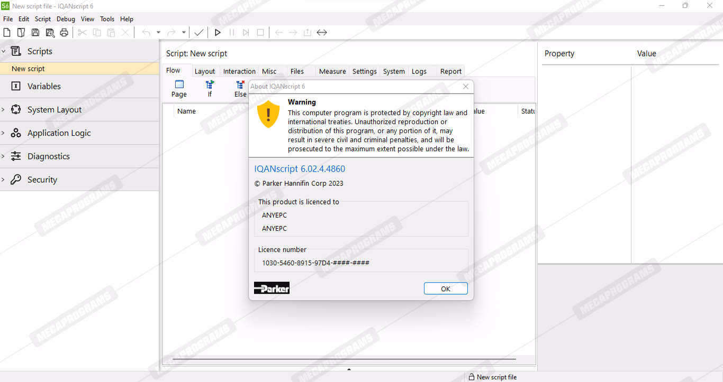Switch to the Settings tab
Screen dimensions: 723x382
coord(364,71)
